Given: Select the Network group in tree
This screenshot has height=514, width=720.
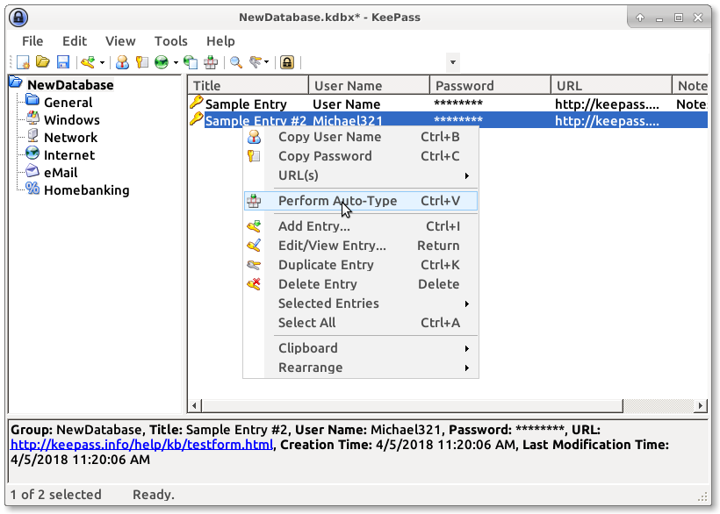Looking at the screenshot, I should pos(71,137).
